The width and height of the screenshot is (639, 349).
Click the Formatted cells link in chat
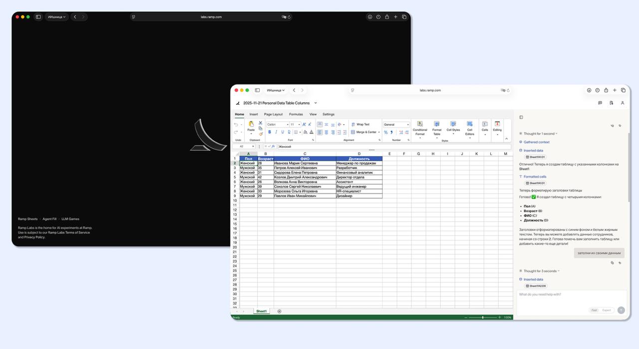pyautogui.click(x=535, y=176)
